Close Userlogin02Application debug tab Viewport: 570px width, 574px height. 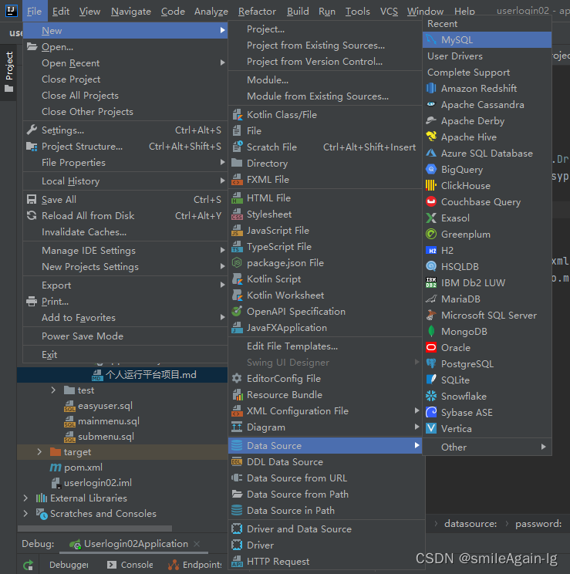(197, 544)
